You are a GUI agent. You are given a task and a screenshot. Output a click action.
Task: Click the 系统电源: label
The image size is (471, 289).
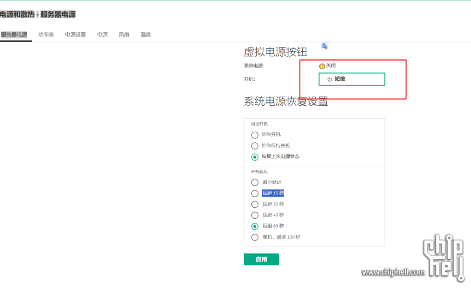[254, 66]
